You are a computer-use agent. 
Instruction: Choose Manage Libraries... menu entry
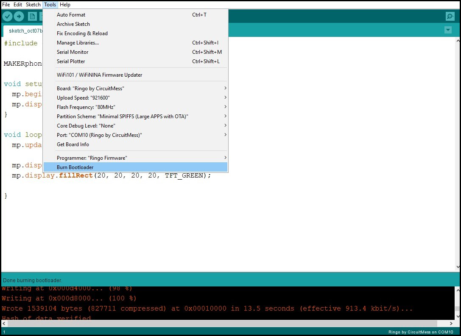click(x=78, y=43)
